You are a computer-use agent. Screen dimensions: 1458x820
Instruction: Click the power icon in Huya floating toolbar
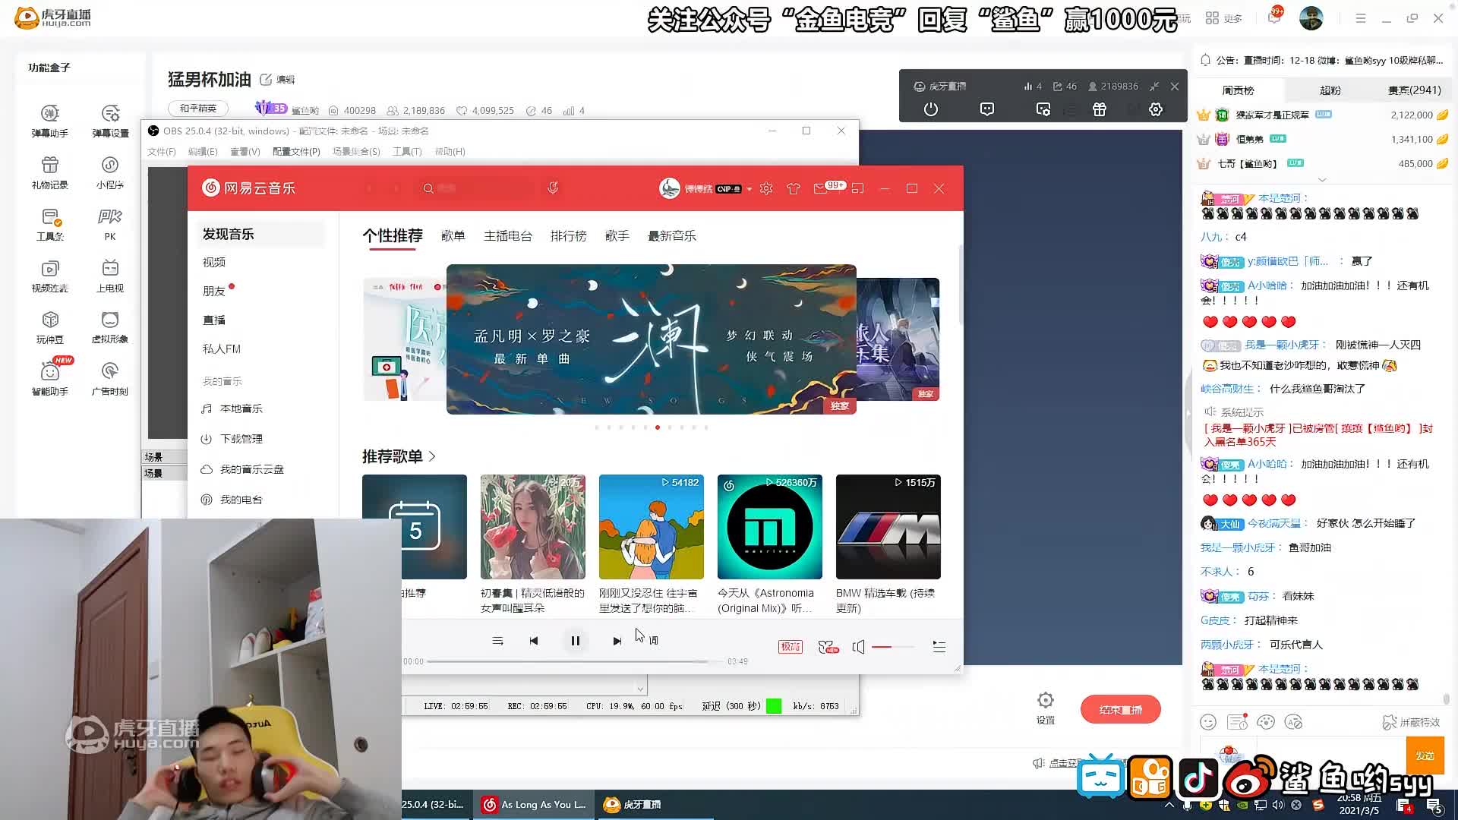pyautogui.click(x=931, y=109)
